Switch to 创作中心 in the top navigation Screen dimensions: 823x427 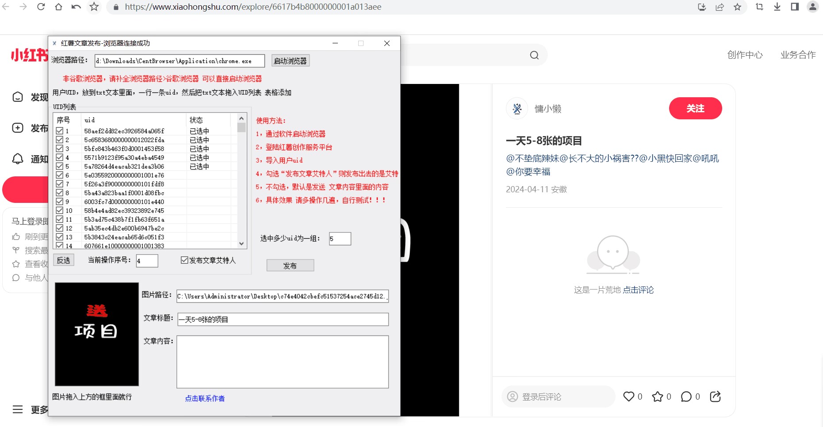(x=744, y=55)
